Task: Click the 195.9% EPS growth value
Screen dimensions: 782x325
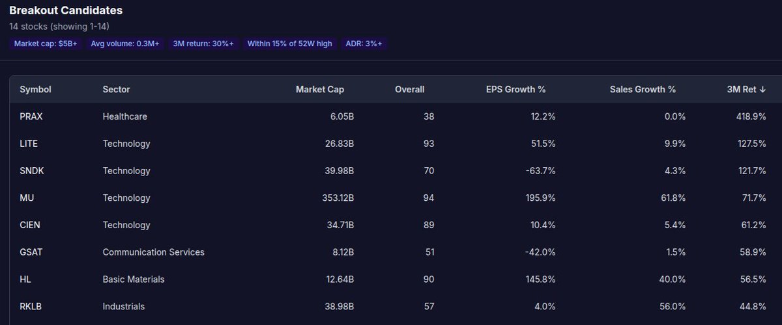Action: point(542,198)
